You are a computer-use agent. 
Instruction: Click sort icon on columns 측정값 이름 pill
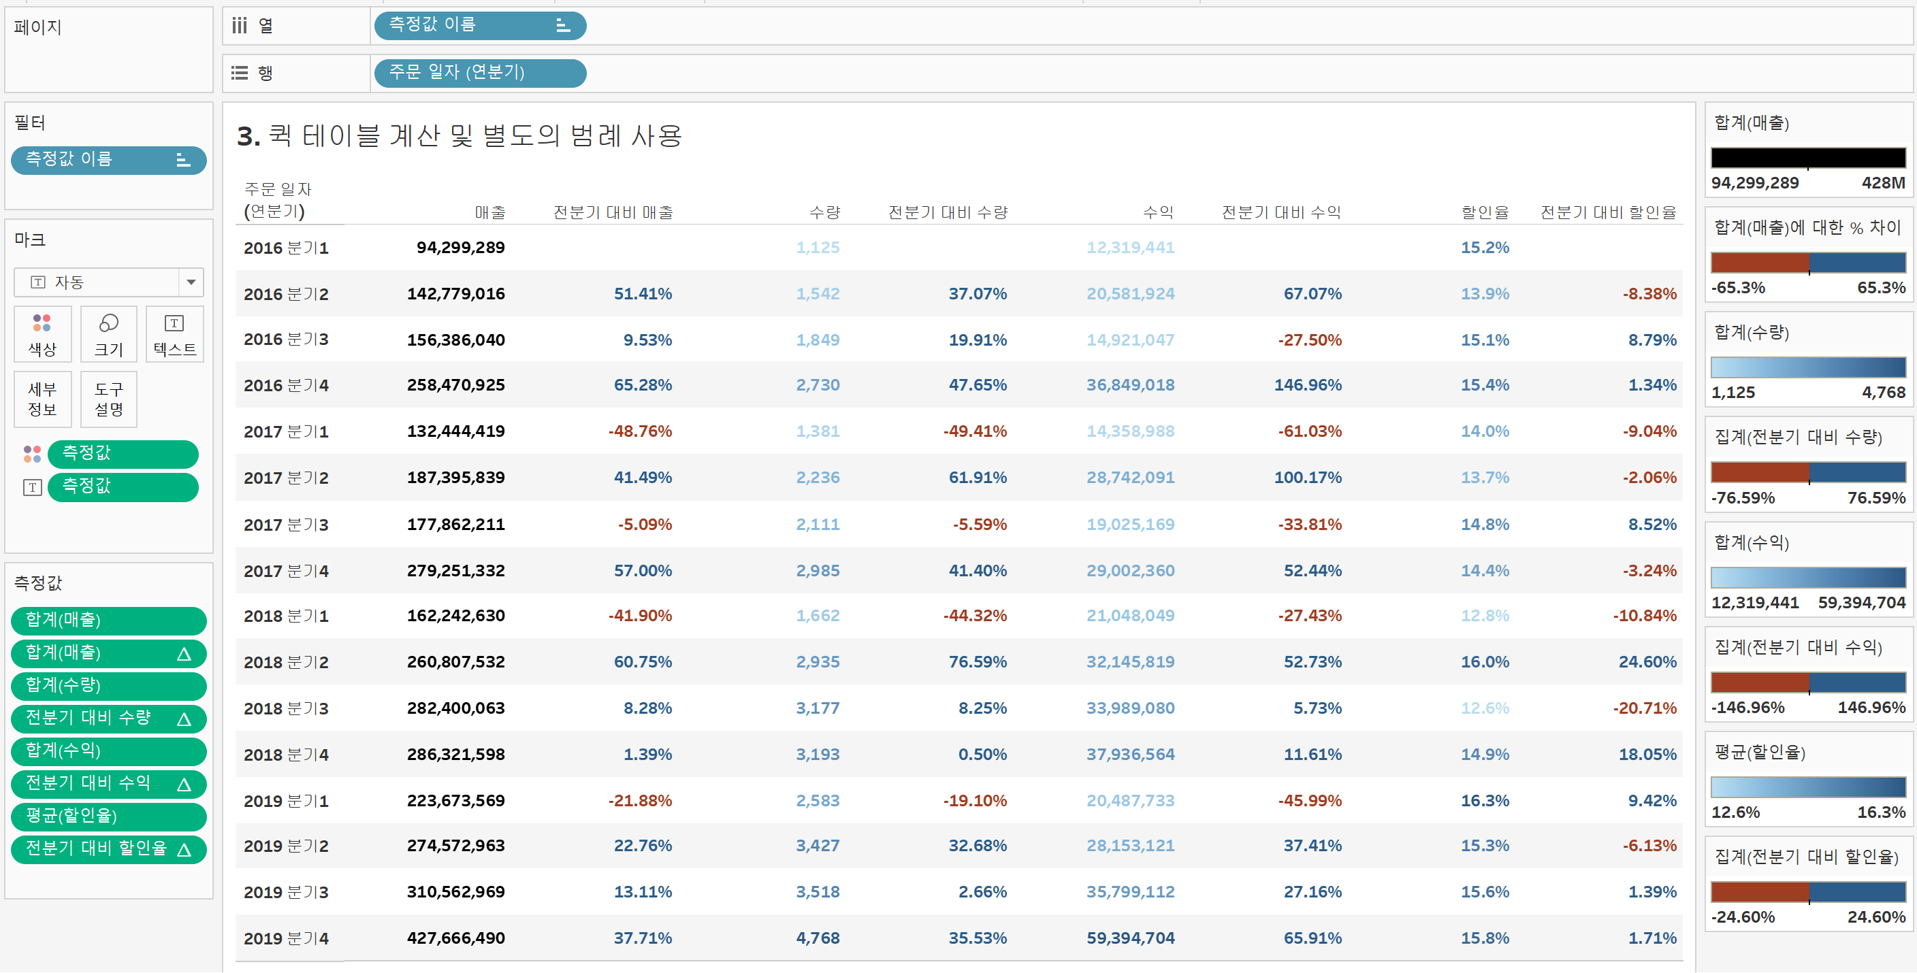click(x=564, y=26)
